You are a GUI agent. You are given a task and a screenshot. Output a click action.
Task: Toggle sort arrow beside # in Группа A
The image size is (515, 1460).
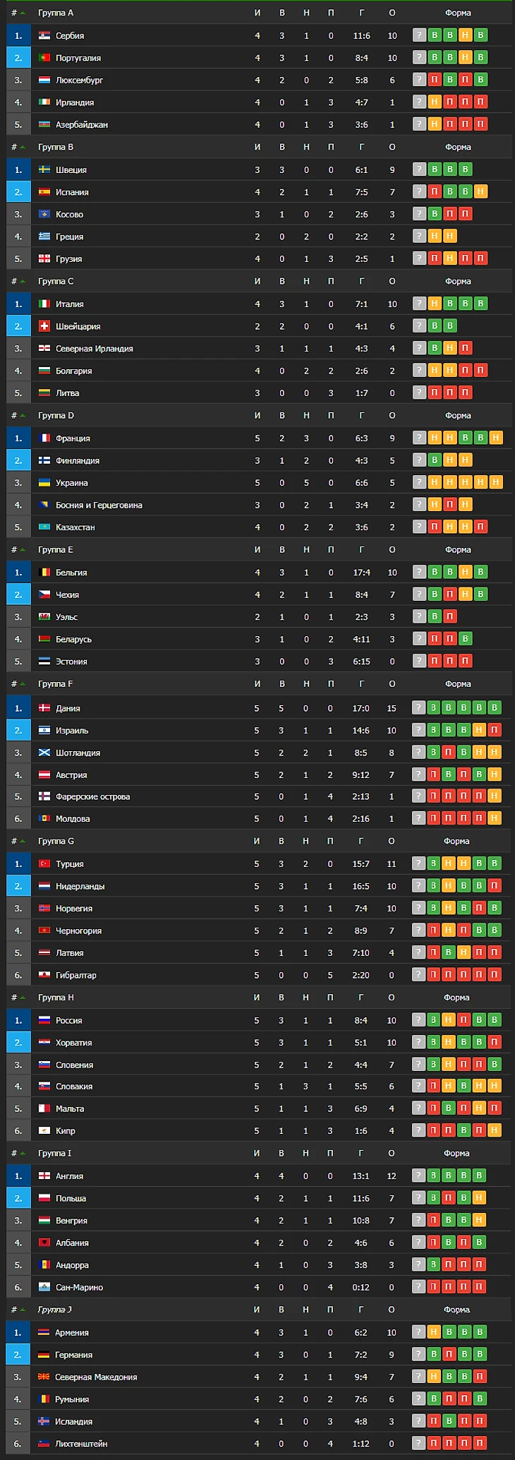22,13
